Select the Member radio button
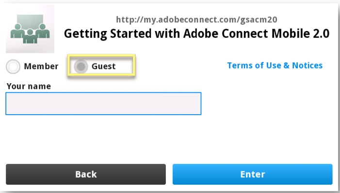The width and height of the screenshot is (340, 193). coord(13,66)
